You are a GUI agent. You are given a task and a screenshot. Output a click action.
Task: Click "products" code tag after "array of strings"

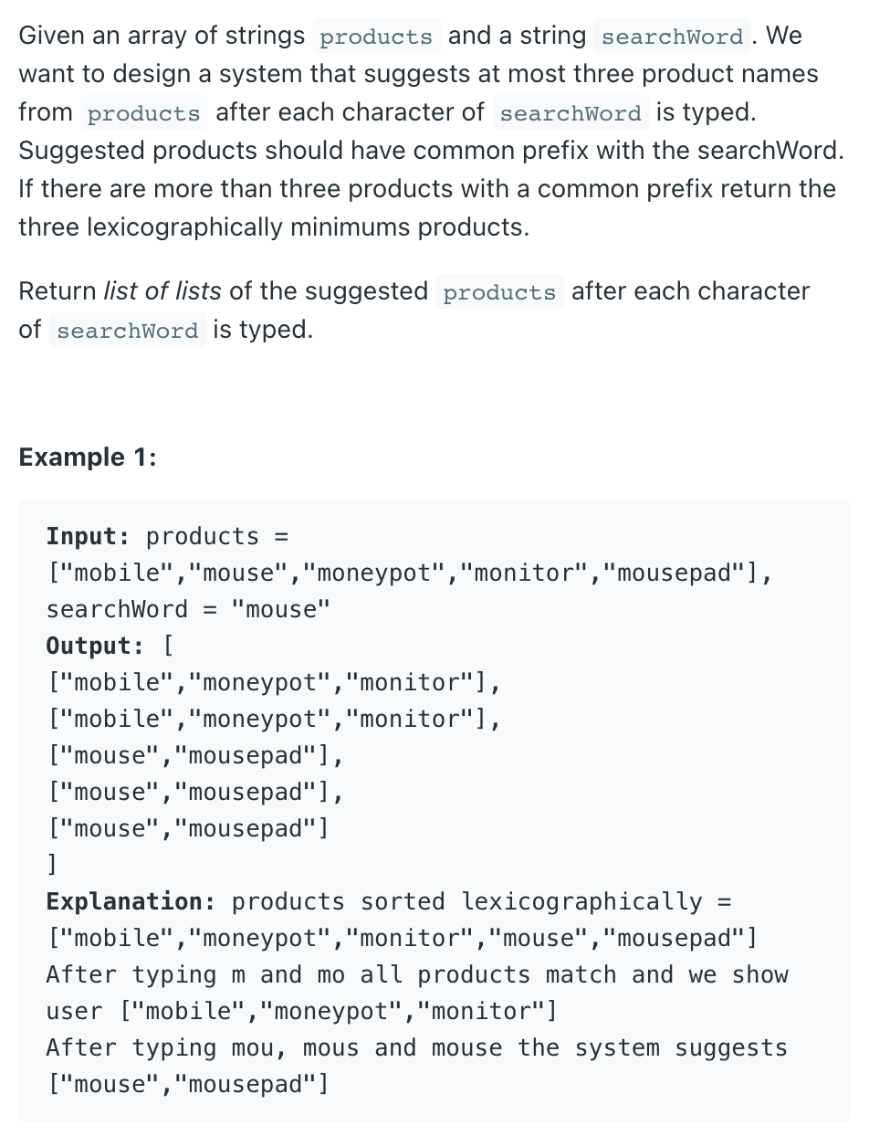click(x=376, y=37)
